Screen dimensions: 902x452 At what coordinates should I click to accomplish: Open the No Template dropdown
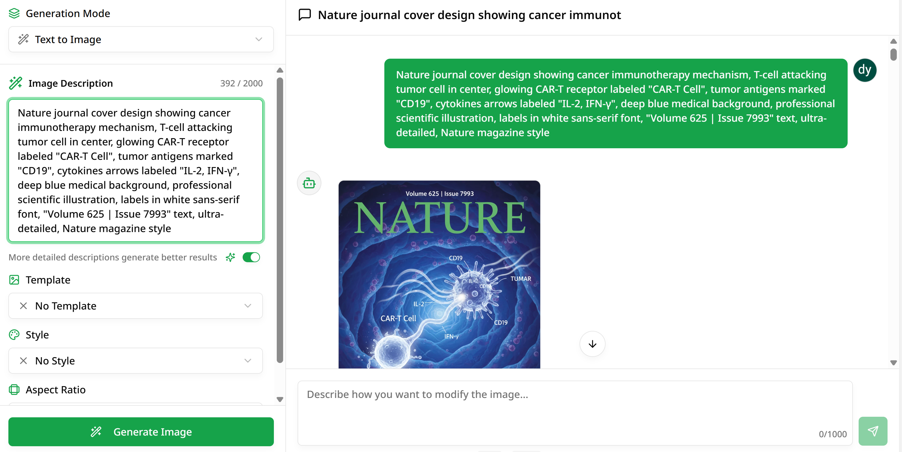click(x=136, y=306)
